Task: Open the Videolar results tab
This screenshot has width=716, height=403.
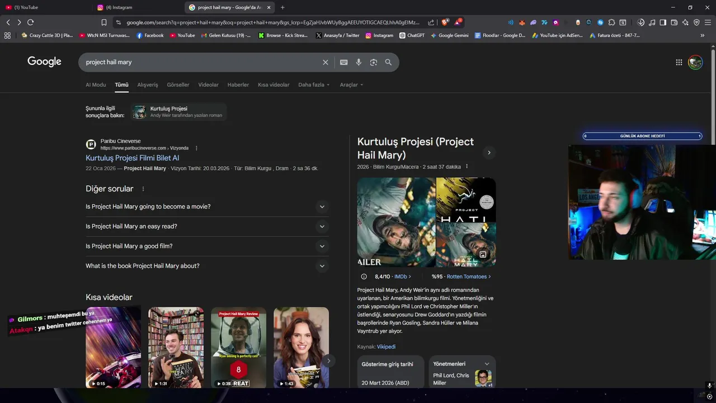Action: [x=208, y=85]
